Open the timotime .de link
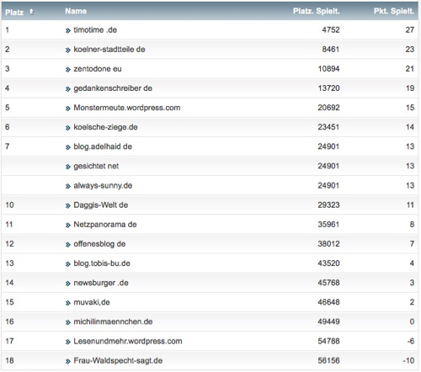Image resolution: width=421 pixels, height=372 pixels. pos(95,29)
